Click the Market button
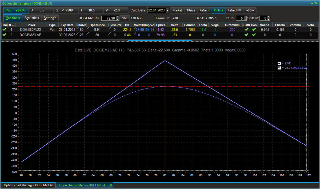The width and height of the screenshot is (320, 189). pyautogui.click(x=177, y=10)
